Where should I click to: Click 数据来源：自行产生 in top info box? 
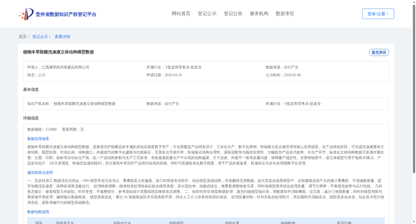click(282, 67)
